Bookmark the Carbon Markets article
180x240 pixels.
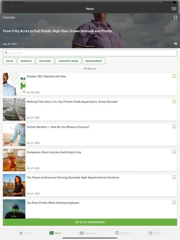(x=174, y=127)
